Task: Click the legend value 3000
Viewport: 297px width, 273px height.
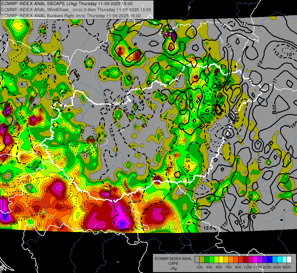Action: pyautogui.click(x=277, y=267)
